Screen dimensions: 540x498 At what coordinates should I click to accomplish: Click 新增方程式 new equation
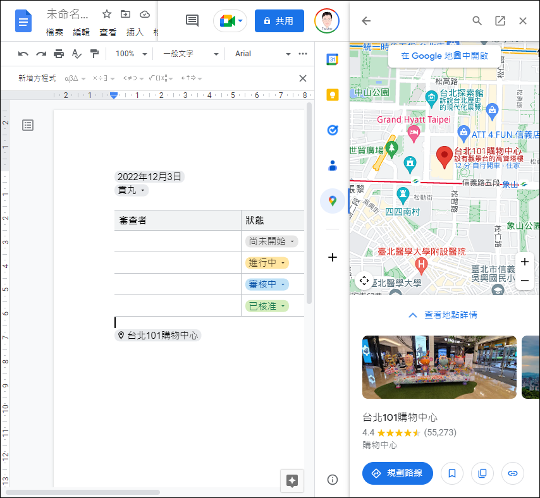click(37, 78)
